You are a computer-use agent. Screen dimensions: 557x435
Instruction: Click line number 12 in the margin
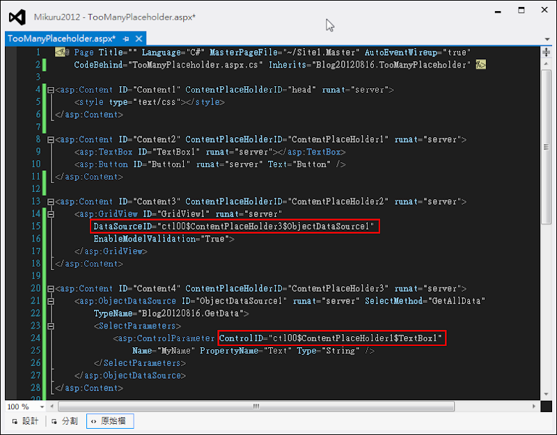pos(36,189)
